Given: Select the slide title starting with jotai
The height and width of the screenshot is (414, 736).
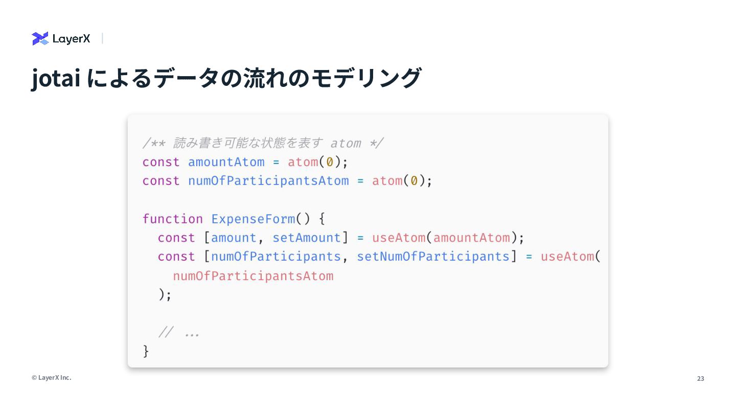Looking at the screenshot, I should (226, 78).
